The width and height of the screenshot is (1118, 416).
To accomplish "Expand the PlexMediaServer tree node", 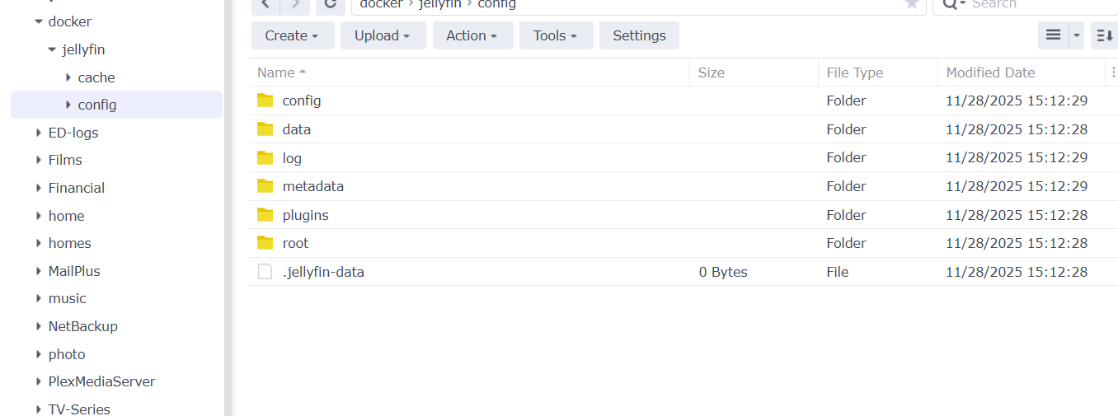I will pyautogui.click(x=38, y=382).
